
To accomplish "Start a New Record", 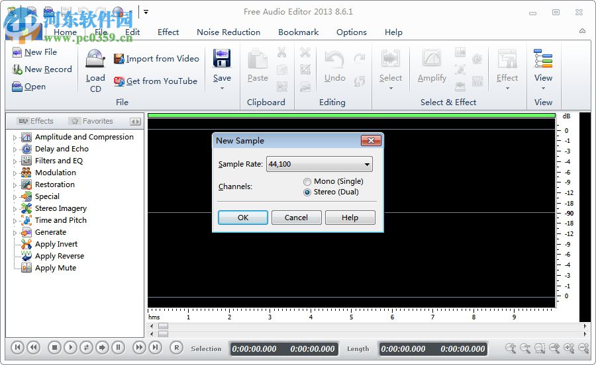I will pyautogui.click(x=42, y=69).
